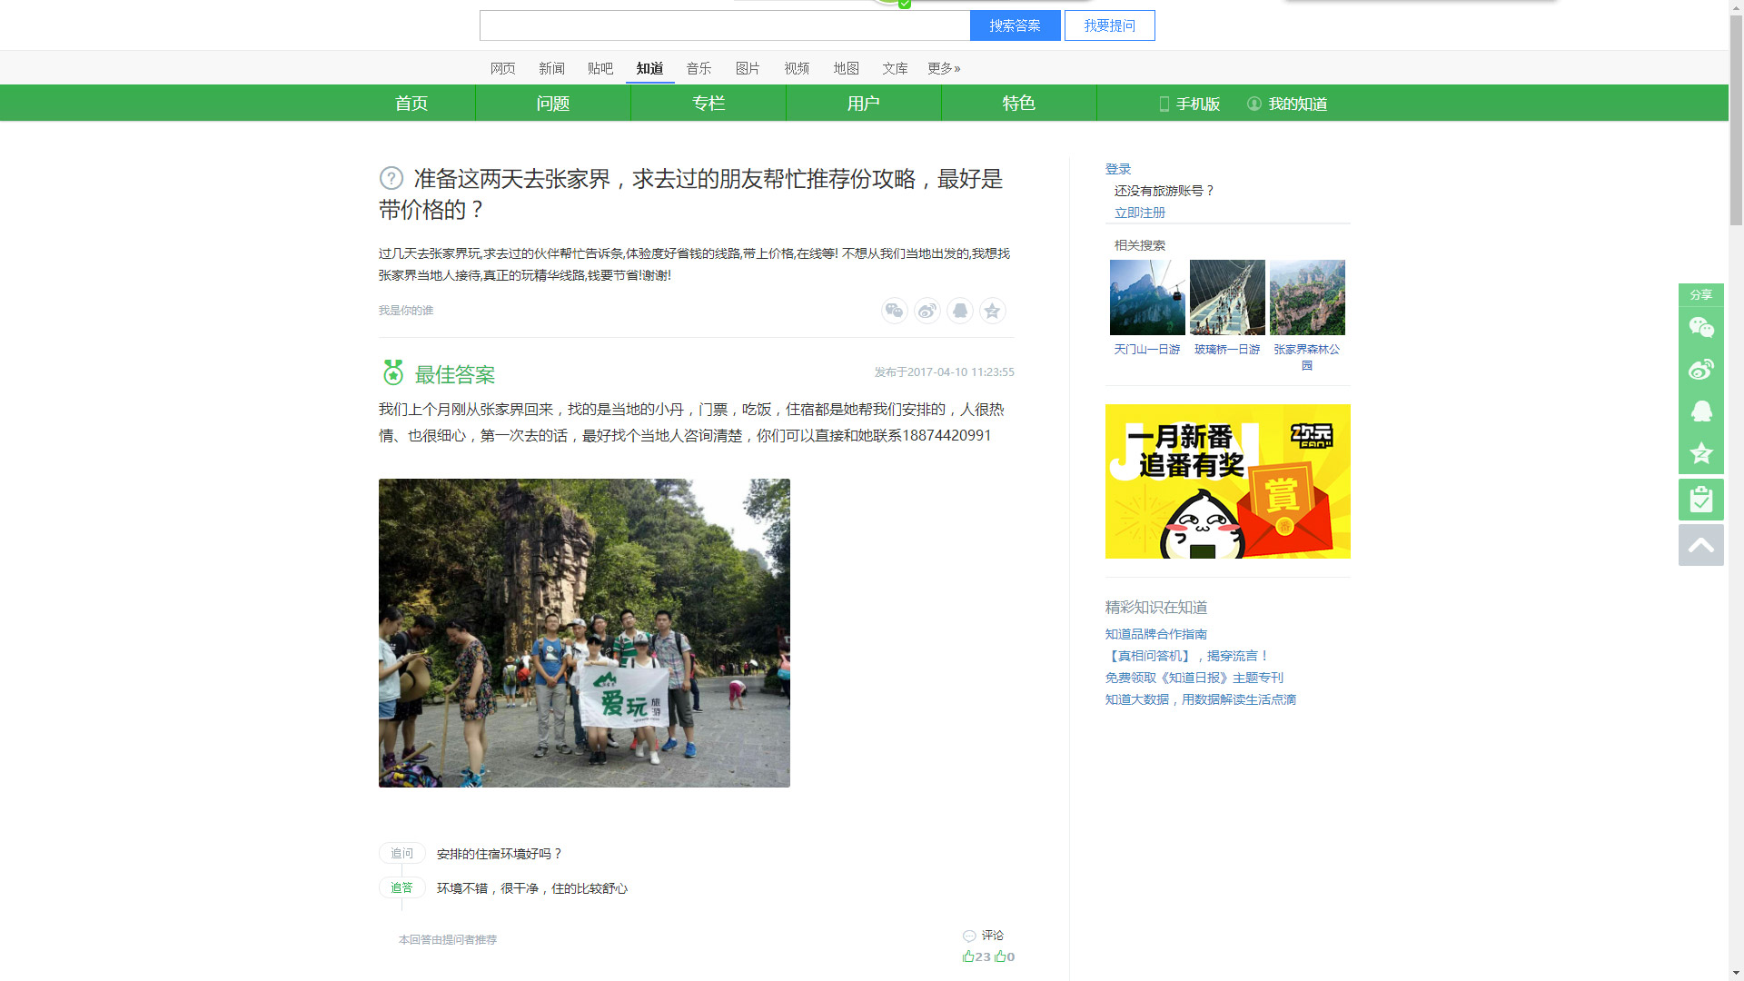Click the 登录 login link
The height and width of the screenshot is (981, 1744).
1118,169
